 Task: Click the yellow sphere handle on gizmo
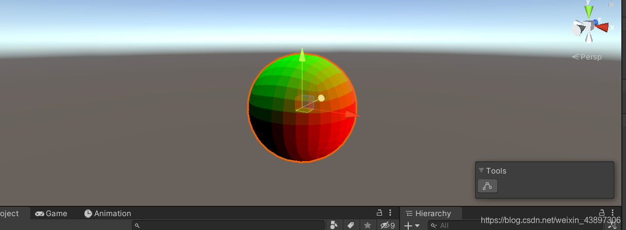321,98
